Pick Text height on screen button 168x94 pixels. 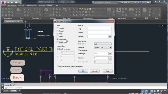coord(110,54)
